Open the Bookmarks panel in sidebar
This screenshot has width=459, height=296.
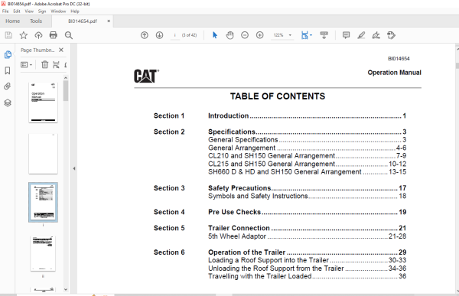8,70
